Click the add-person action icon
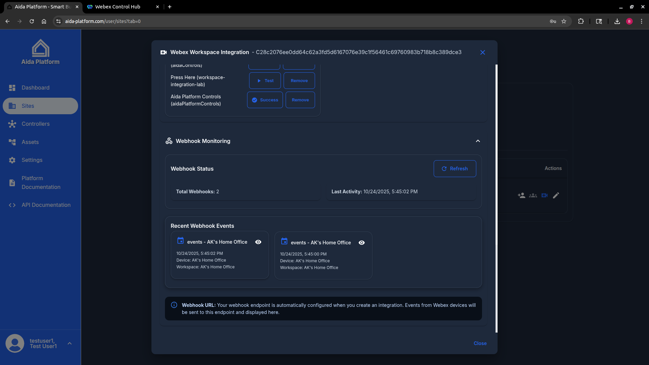 pos(521,195)
